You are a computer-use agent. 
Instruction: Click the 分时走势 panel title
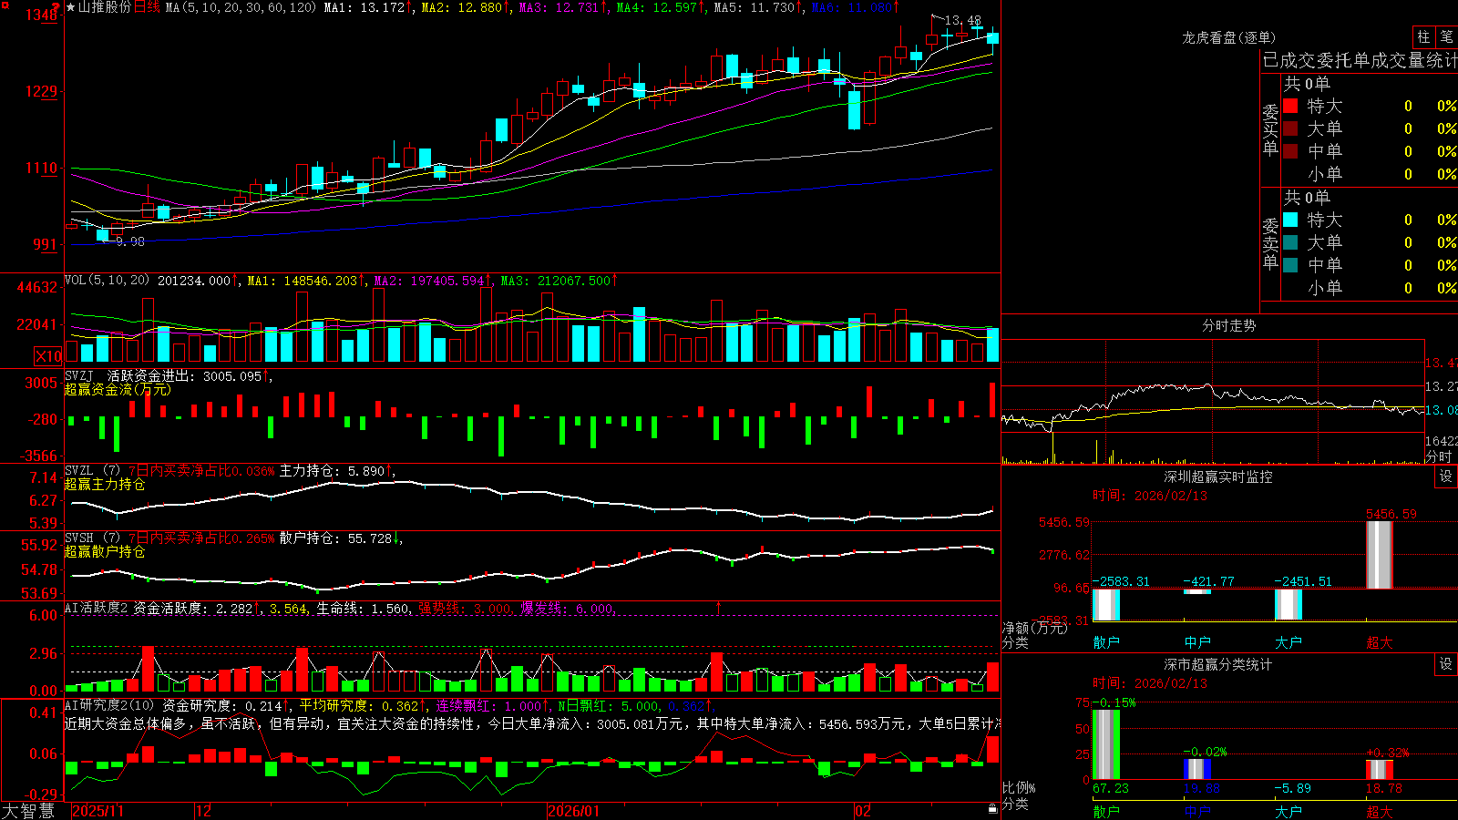pyautogui.click(x=1228, y=325)
